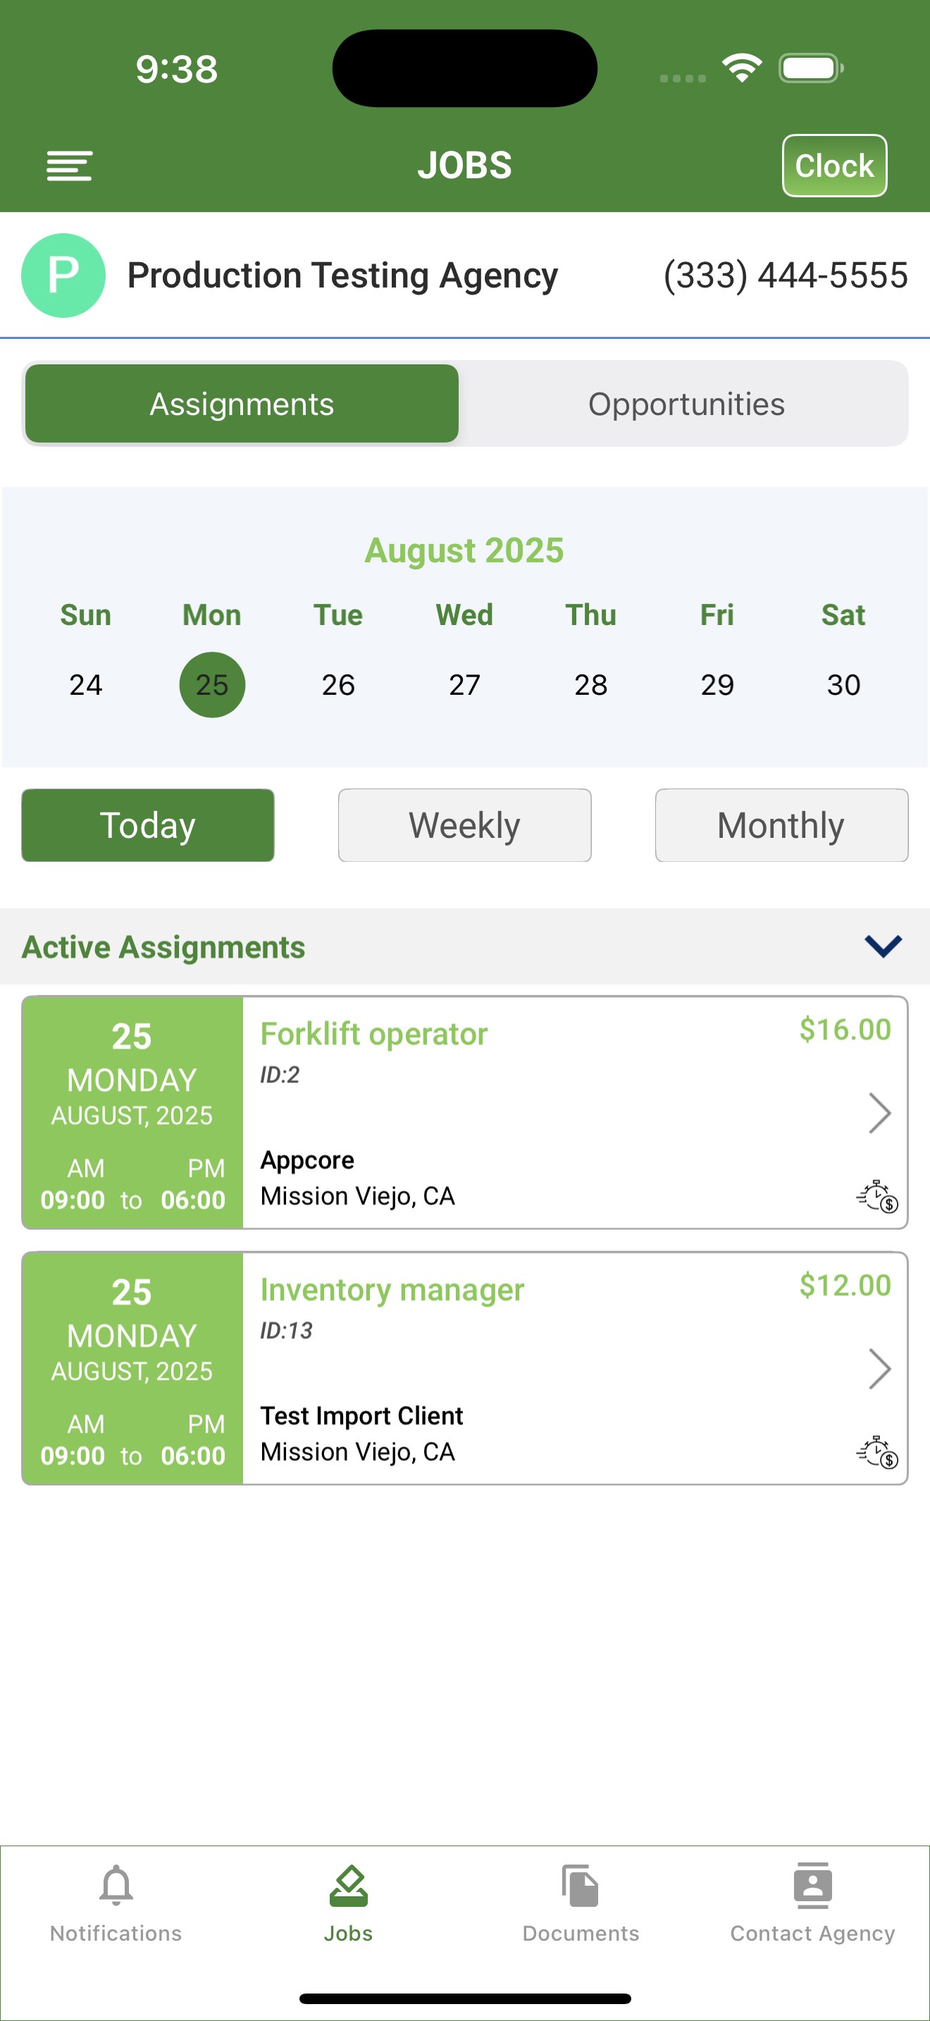
Task: Open the hamburger menu icon
Action: pos(69,166)
